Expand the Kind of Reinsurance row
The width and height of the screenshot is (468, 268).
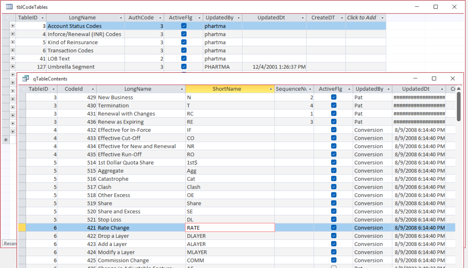[12, 42]
